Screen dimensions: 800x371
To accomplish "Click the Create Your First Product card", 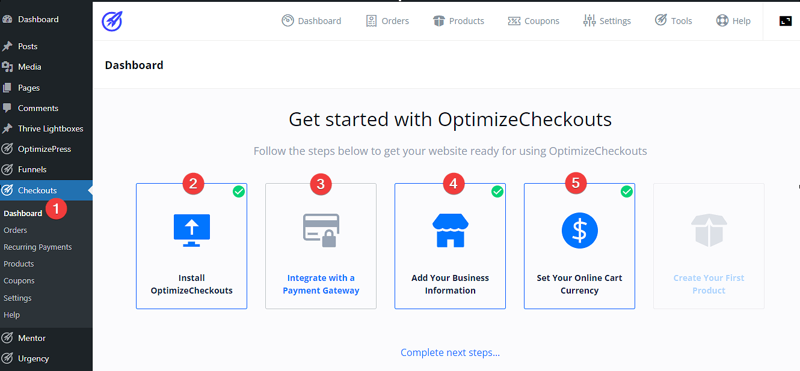I will [709, 246].
